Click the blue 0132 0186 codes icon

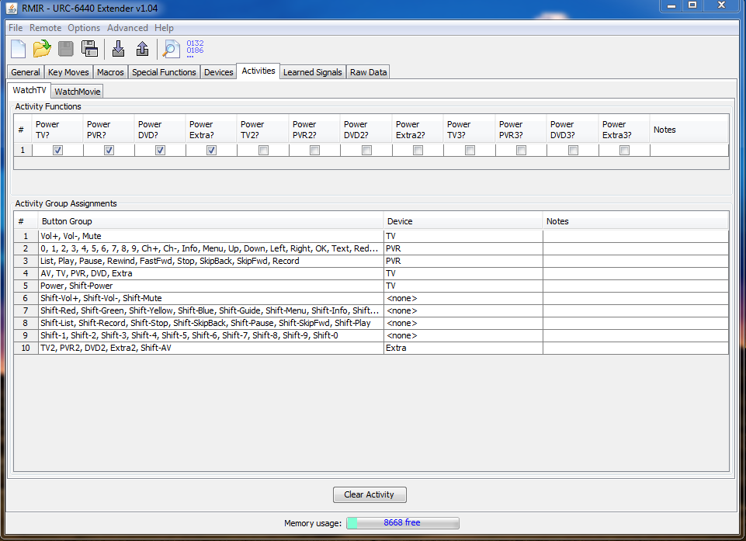point(195,49)
